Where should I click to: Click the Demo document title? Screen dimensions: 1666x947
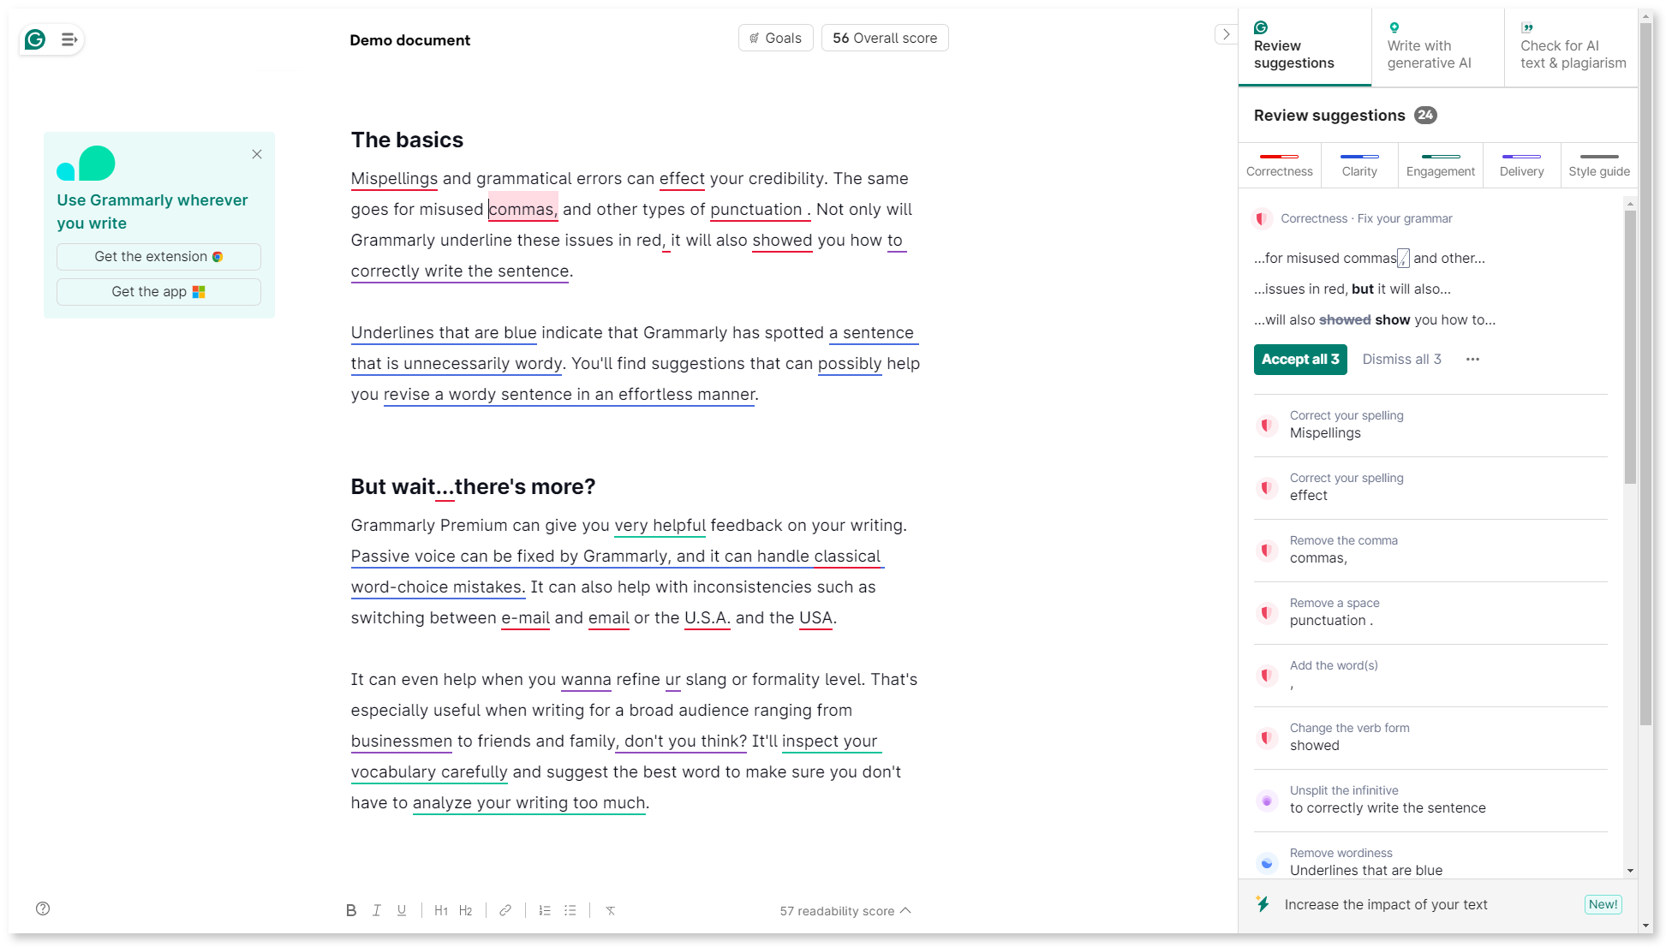coord(410,40)
